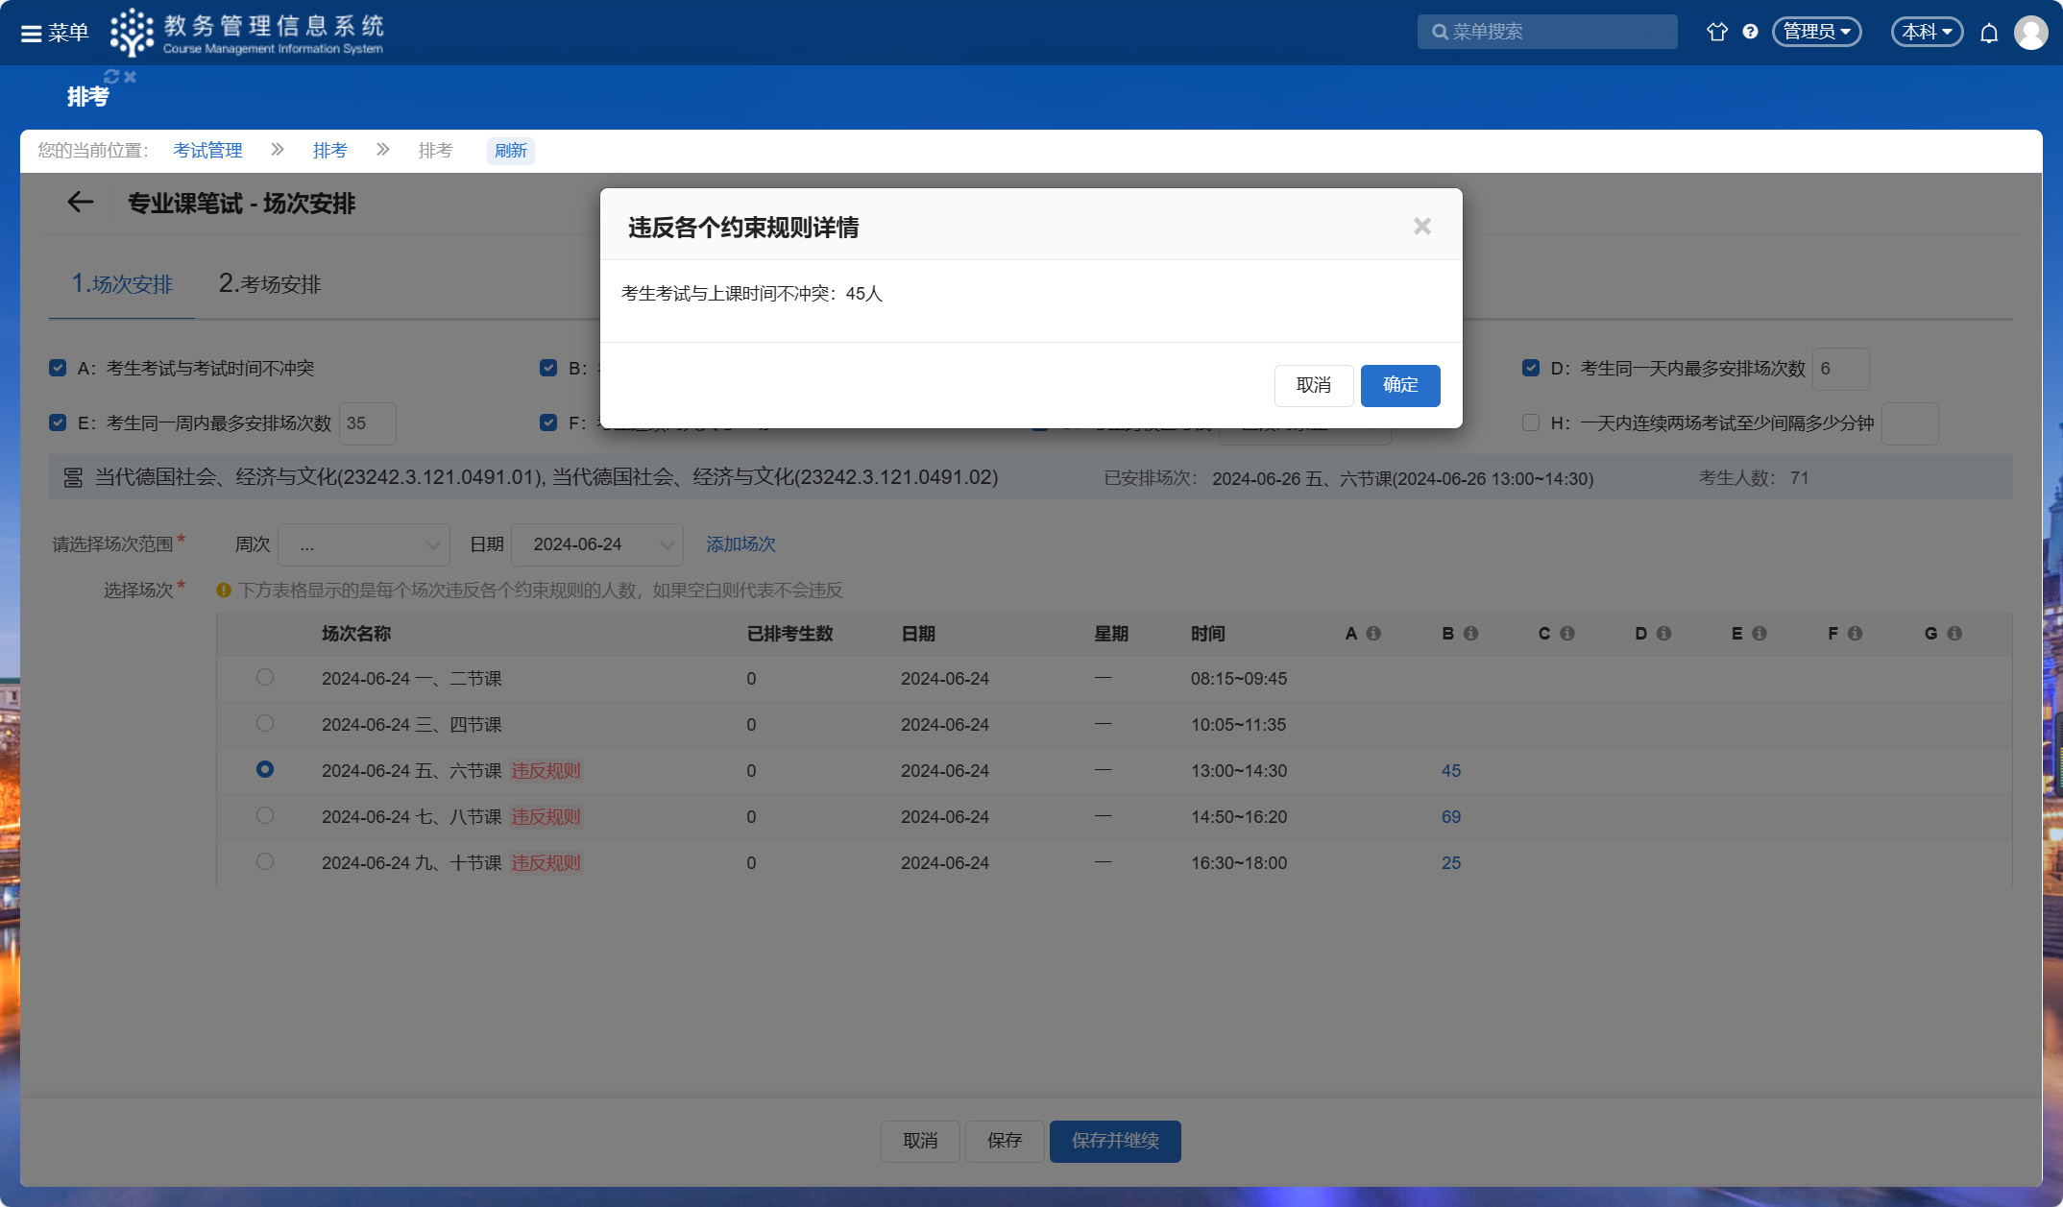Switch to the 2.考场安排 tab
Screen dimensions: 2063x1207
270,284
